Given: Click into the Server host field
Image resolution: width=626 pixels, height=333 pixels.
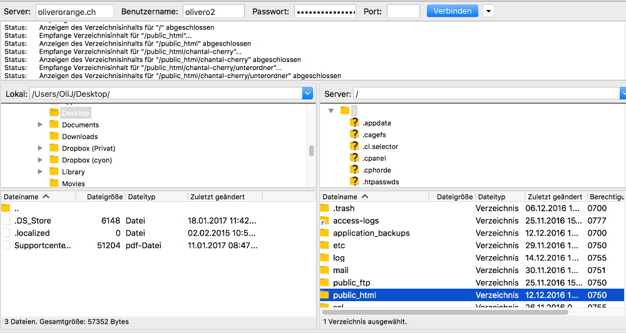Looking at the screenshot, I should tap(74, 11).
